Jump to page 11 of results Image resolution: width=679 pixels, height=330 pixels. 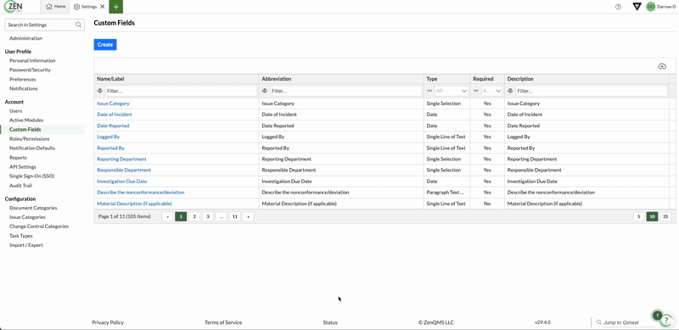[x=235, y=216]
